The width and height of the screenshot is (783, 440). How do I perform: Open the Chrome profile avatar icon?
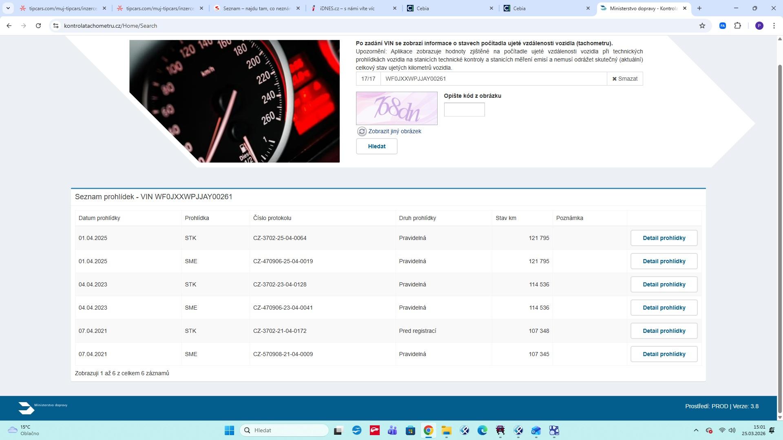pyautogui.click(x=759, y=26)
